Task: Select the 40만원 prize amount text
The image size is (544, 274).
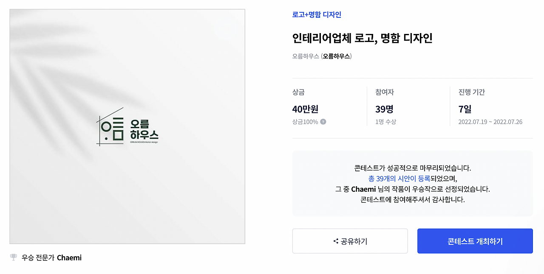Action: coord(304,109)
